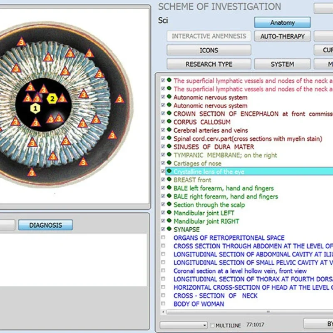This screenshot has width=333, height=333.
Task: Select row "BALE left forearm, hand and fingers"
Action: [x=224, y=188]
